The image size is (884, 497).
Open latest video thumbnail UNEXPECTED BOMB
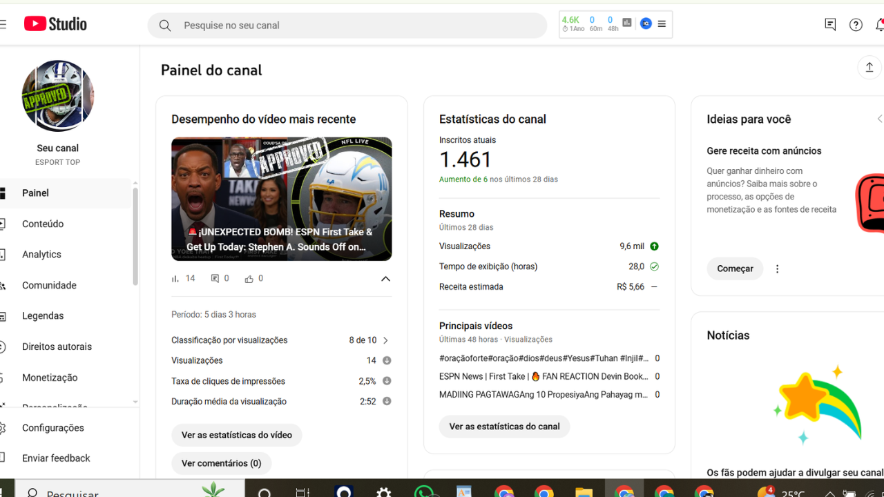[x=282, y=199]
